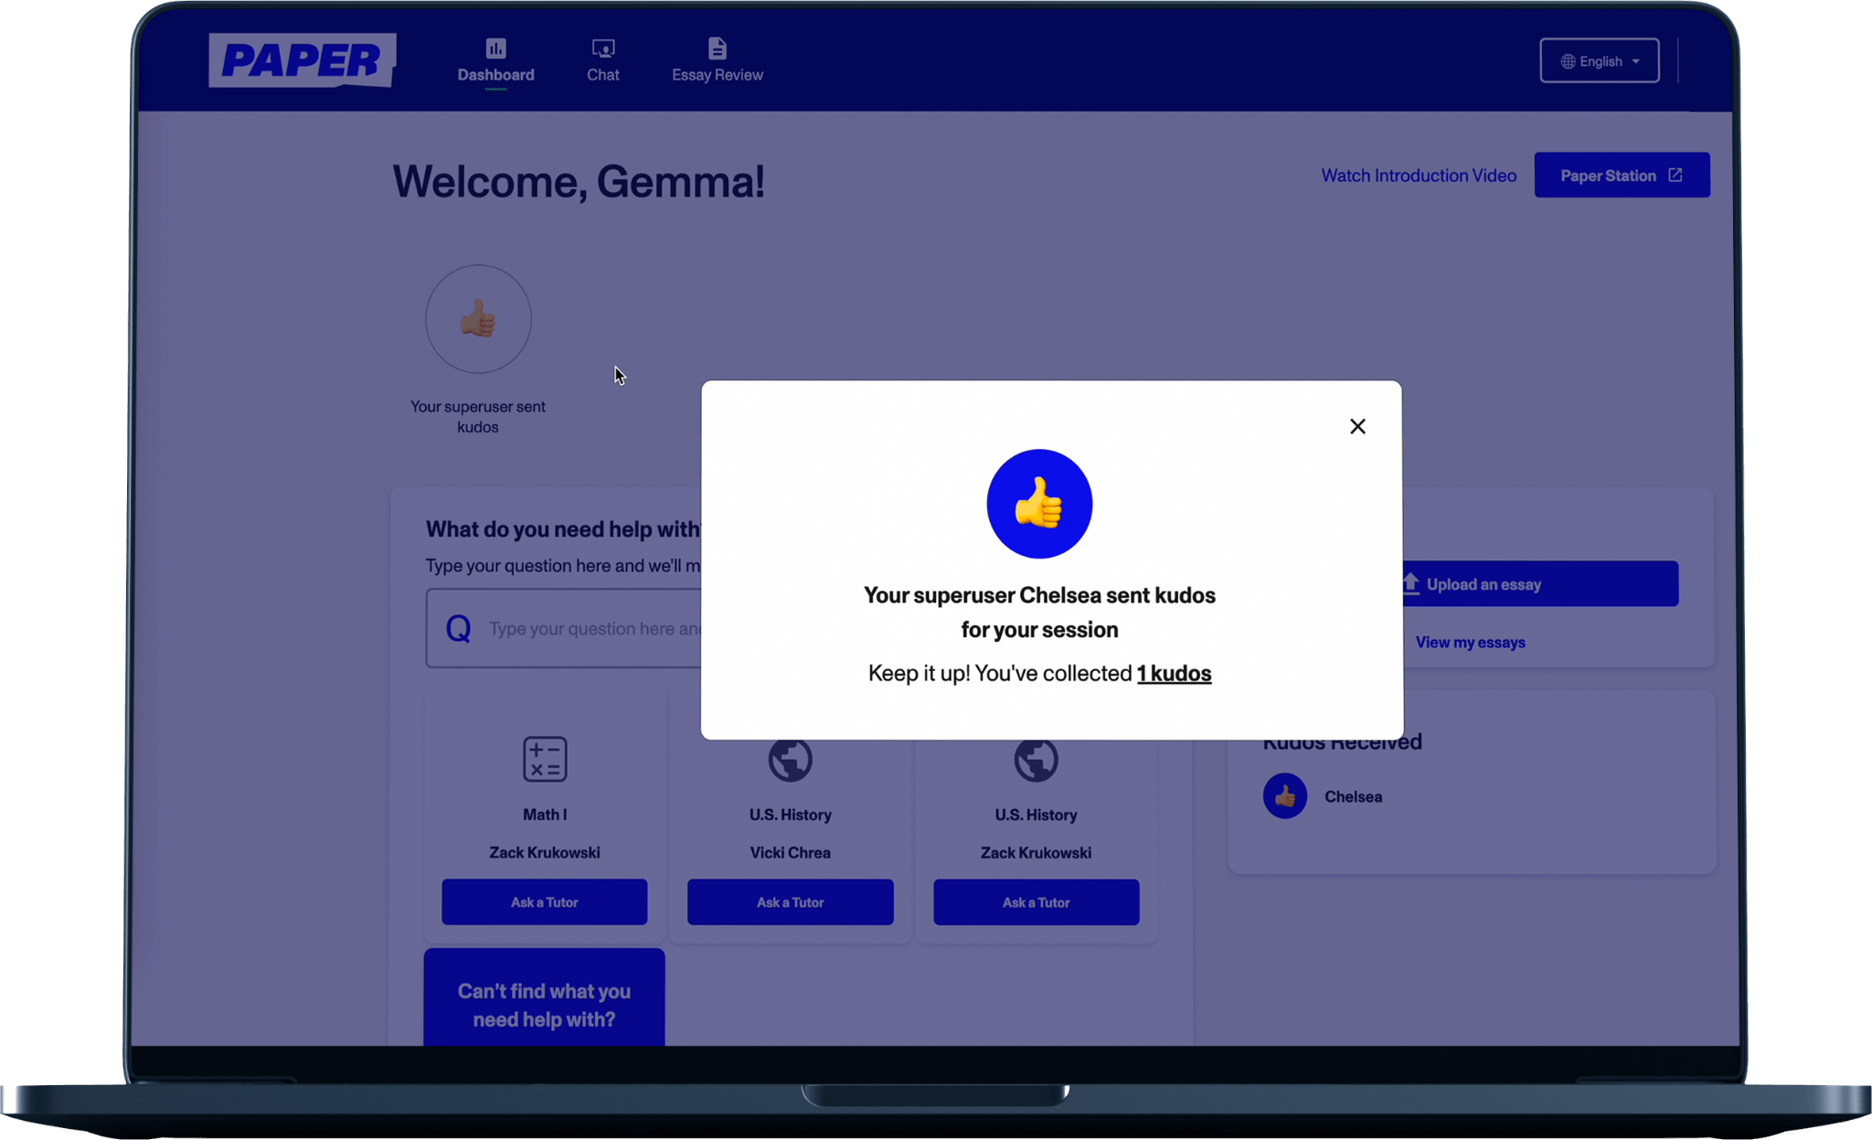This screenshot has height=1140, width=1872.
Task: Click the superuser kudos thumbs-up circle
Action: [478, 319]
